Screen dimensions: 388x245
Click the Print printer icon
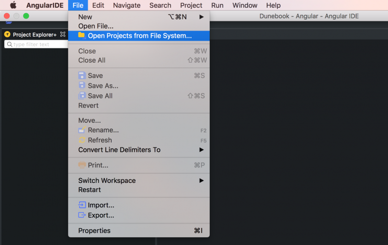coord(82,165)
